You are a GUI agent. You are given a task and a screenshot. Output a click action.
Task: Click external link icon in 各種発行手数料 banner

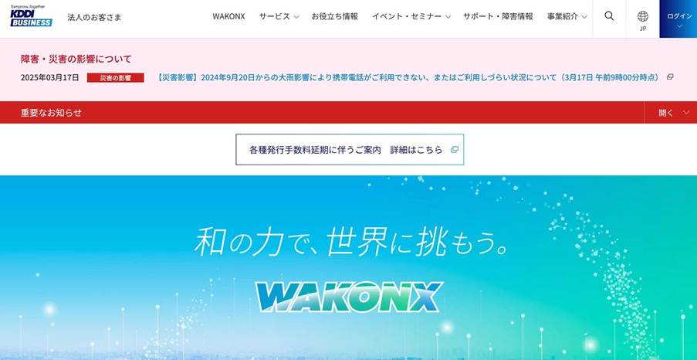454,150
